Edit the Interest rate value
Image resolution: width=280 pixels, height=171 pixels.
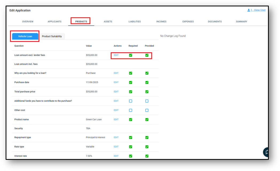tap(116, 156)
